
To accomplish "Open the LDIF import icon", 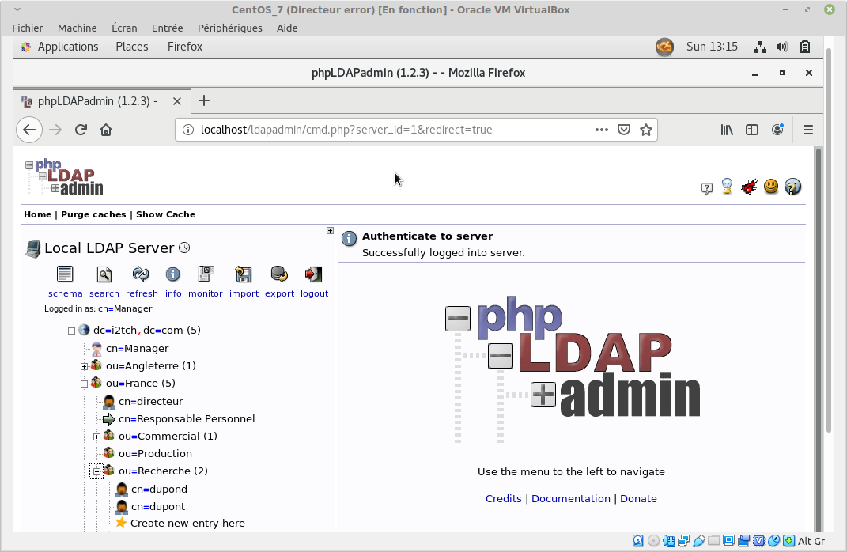I will tap(244, 274).
